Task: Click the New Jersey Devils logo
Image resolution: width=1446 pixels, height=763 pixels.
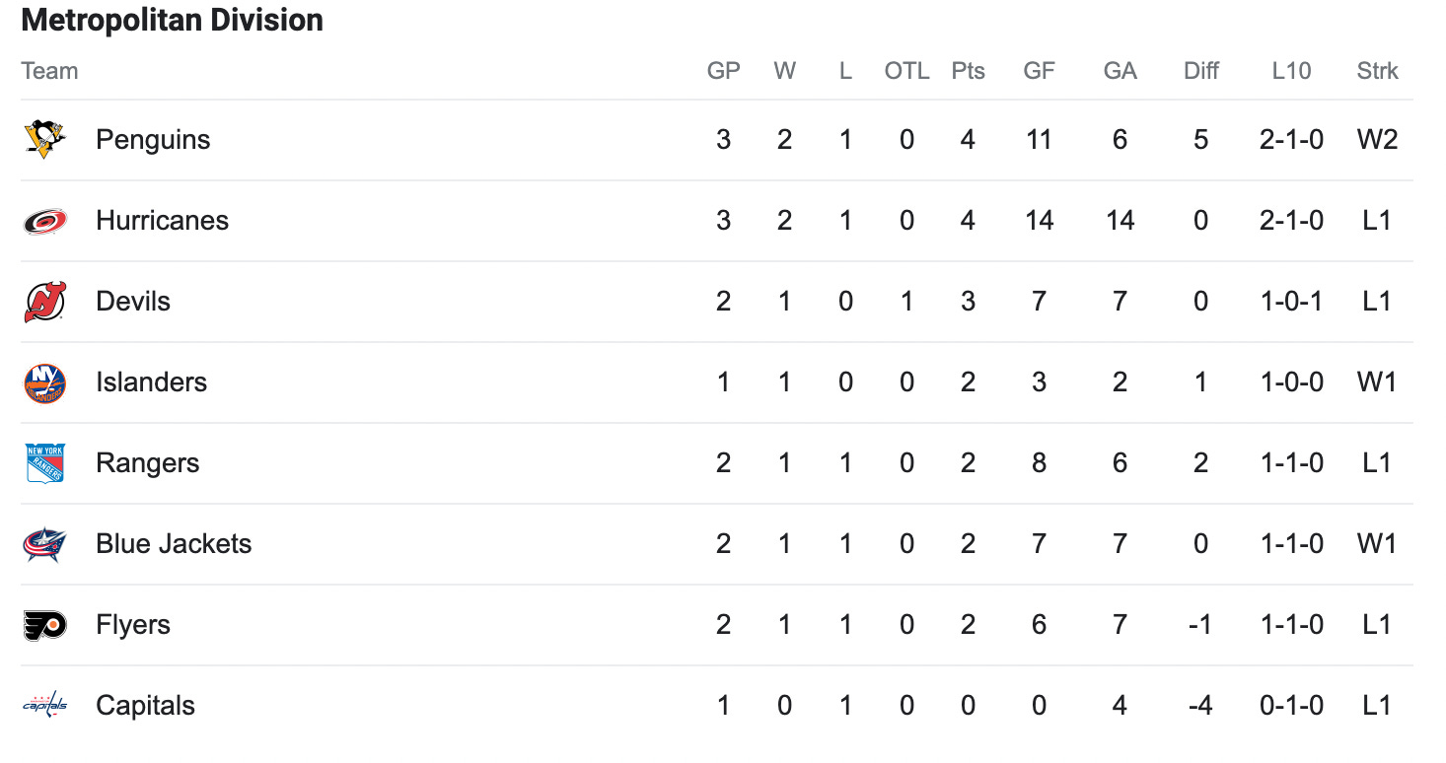Action: (x=44, y=302)
